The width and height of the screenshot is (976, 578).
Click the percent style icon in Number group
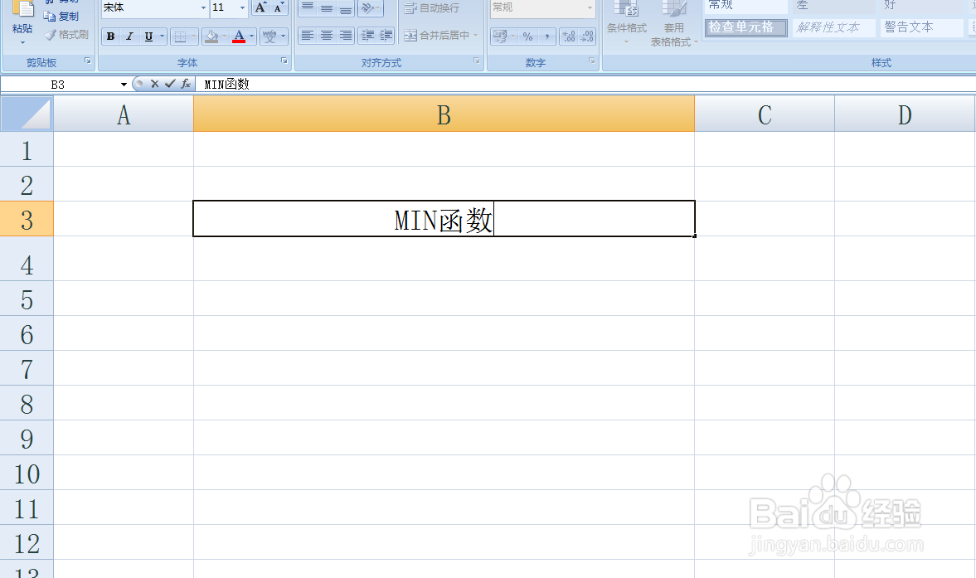pos(527,36)
